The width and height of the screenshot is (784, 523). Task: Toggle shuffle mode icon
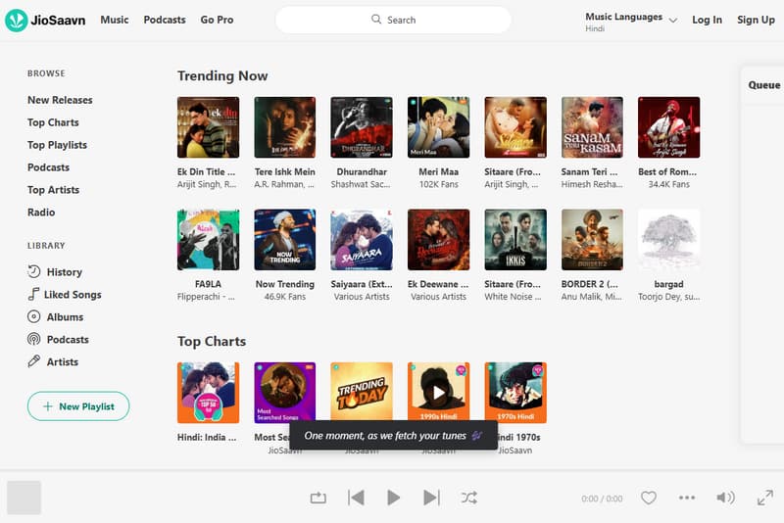[x=469, y=498]
